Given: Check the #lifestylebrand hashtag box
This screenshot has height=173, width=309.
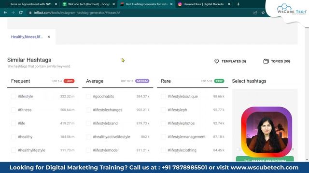Looking at the screenshot, I should point(88,123).
